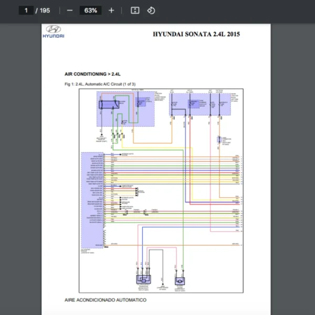The image size is (315, 315).
Task: Click the Fig 1 Automatic A/C Circuit caption
Action: tap(100, 84)
